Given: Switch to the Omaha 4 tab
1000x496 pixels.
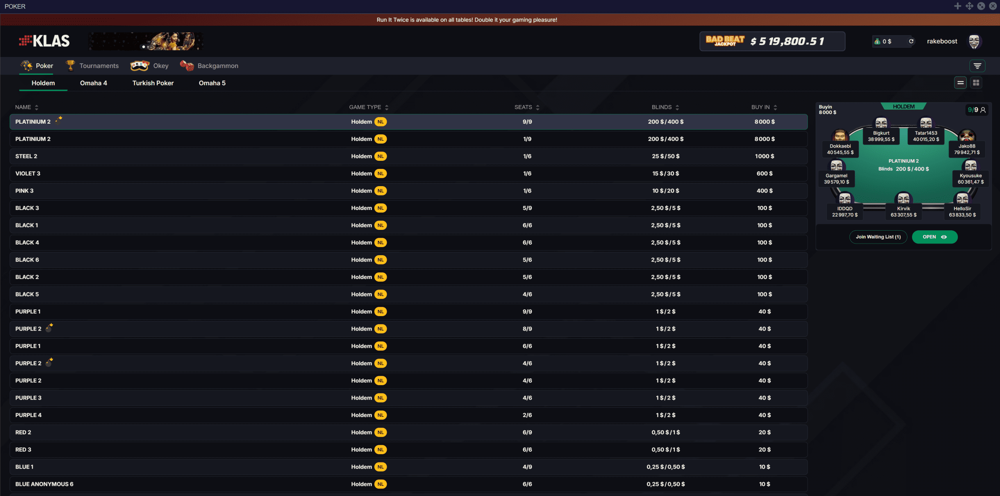Looking at the screenshot, I should tap(93, 83).
